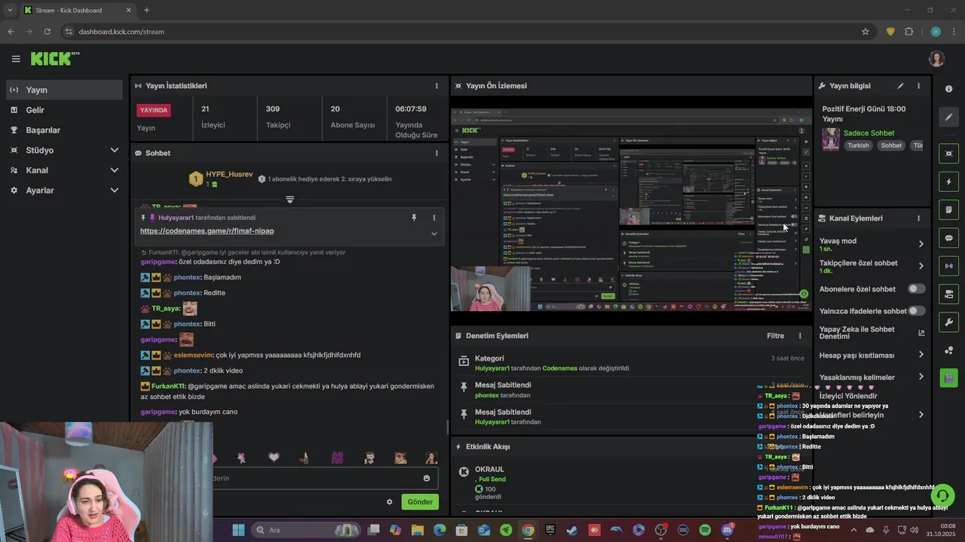965x542 pixels.
Task: Open the wrench tools icon in the right sidebar
Action: (x=948, y=322)
